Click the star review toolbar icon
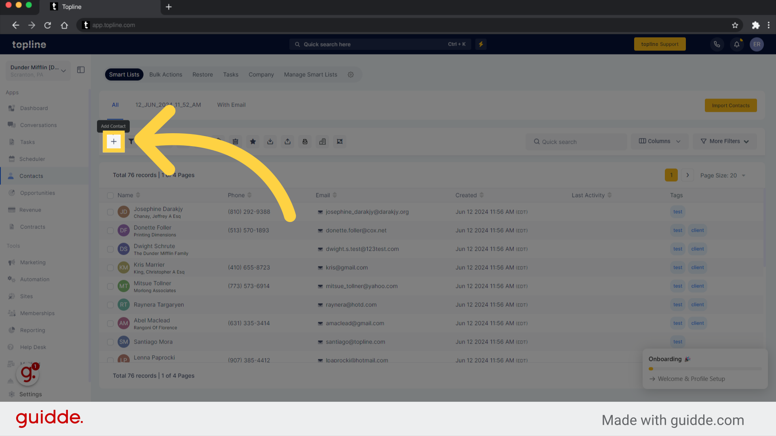 253,142
